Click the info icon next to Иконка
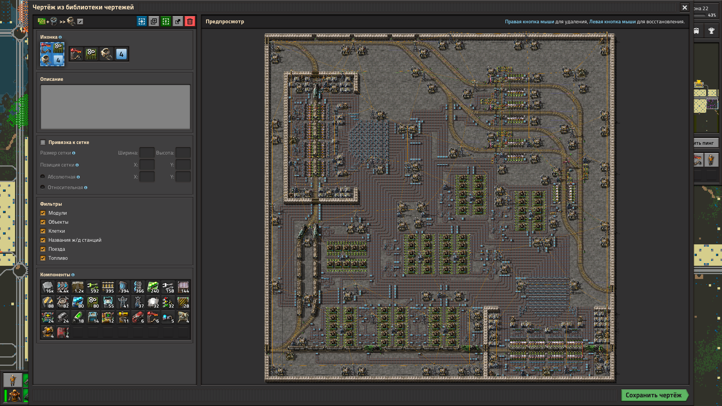Viewport: 722px width, 406px height. [60, 37]
